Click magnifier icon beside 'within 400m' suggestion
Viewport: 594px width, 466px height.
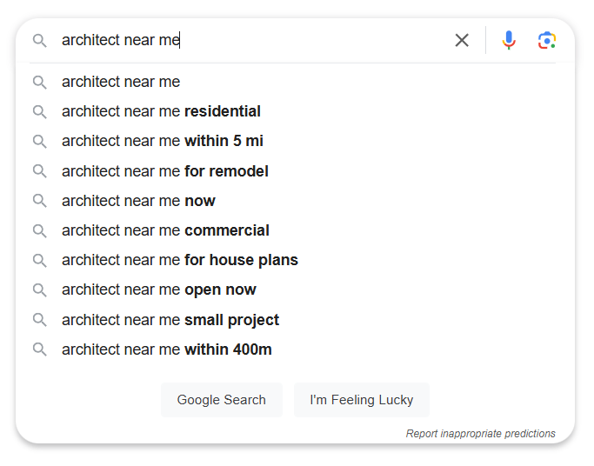click(x=39, y=349)
